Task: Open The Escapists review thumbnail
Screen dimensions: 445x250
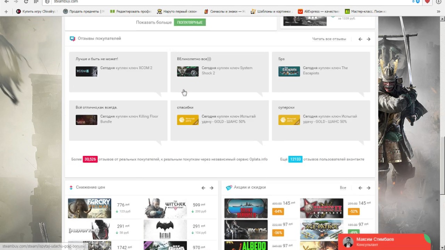Action: (x=289, y=72)
